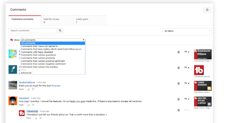Open StudioDuRhone's channel name link
Screen dimensions: 230x123
pos(27,82)
